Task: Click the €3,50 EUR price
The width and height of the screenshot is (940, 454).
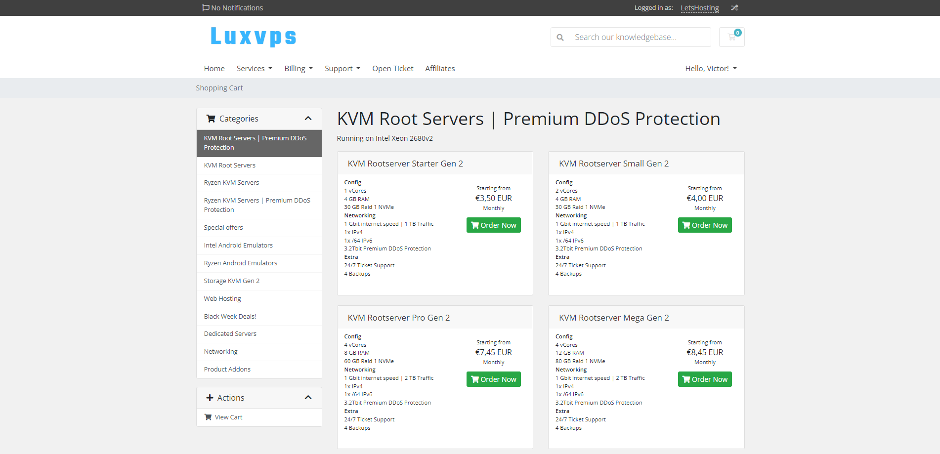Action: [494, 198]
